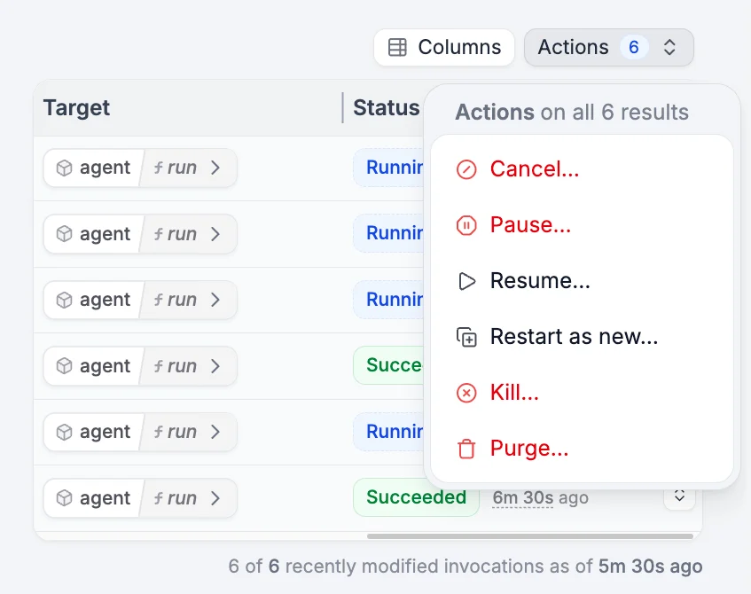Choose Pause... from the actions menu
The image size is (751, 594).
pos(582,225)
